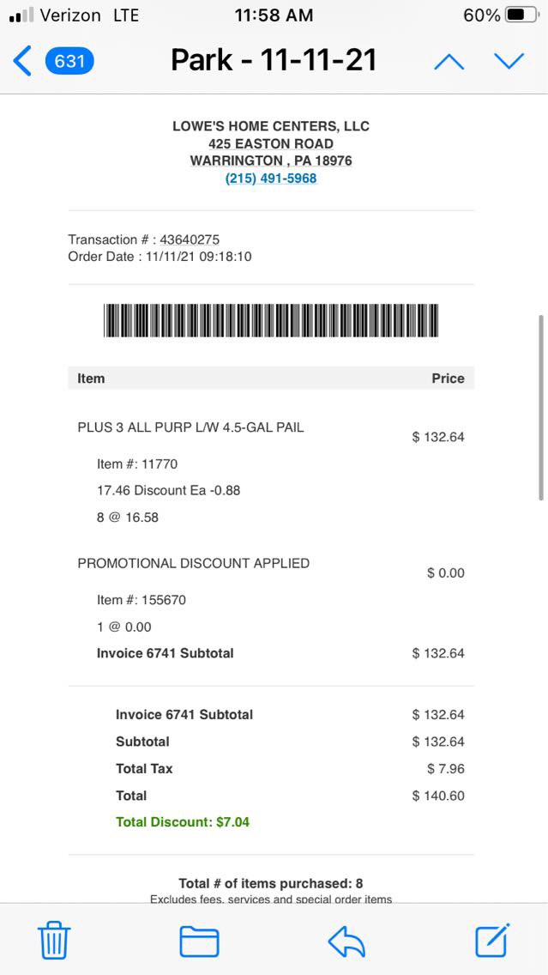548x975 pixels.
Task: Open the 631 unread messages badge
Action: pyautogui.click(x=69, y=61)
